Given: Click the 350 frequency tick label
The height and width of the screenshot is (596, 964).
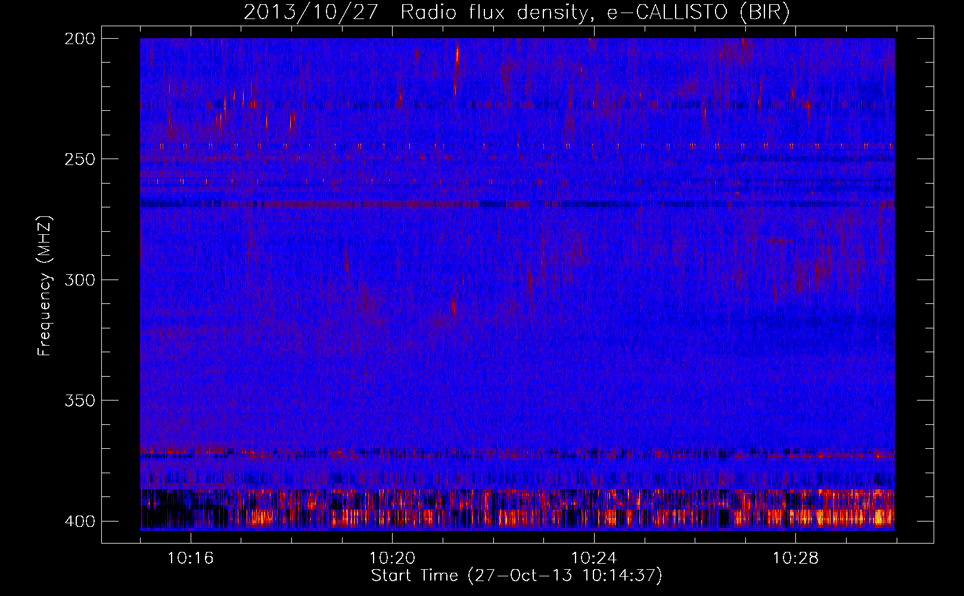Looking at the screenshot, I should click(79, 401).
